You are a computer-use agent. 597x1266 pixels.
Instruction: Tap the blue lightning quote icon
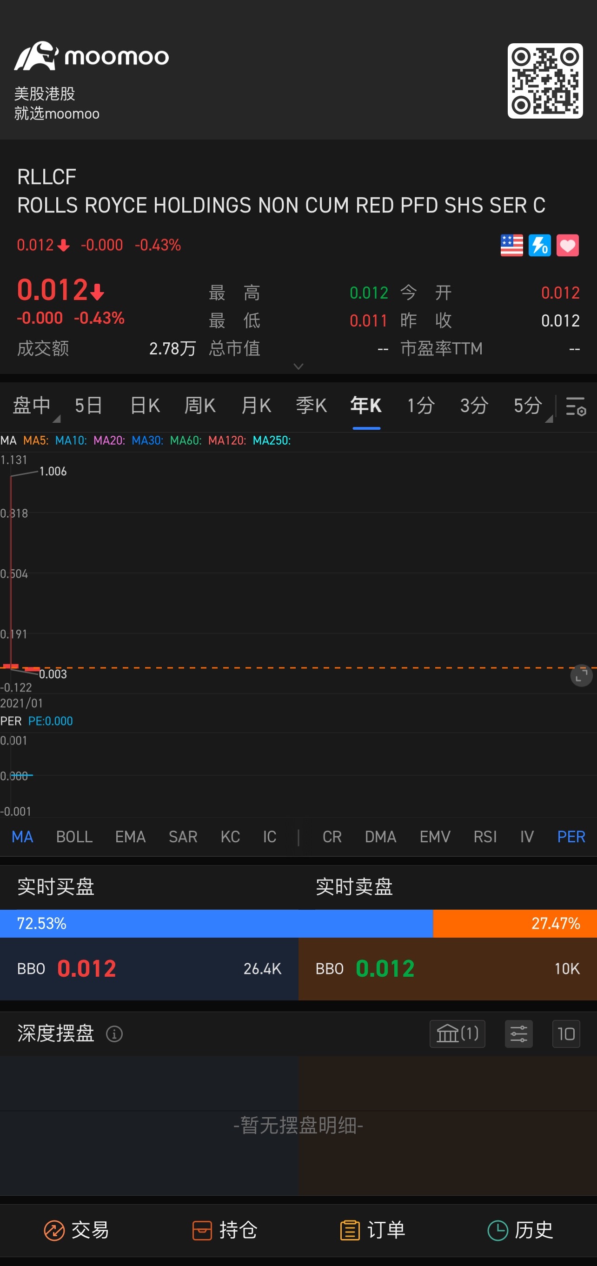pyautogui.click(x=539, y=245)
